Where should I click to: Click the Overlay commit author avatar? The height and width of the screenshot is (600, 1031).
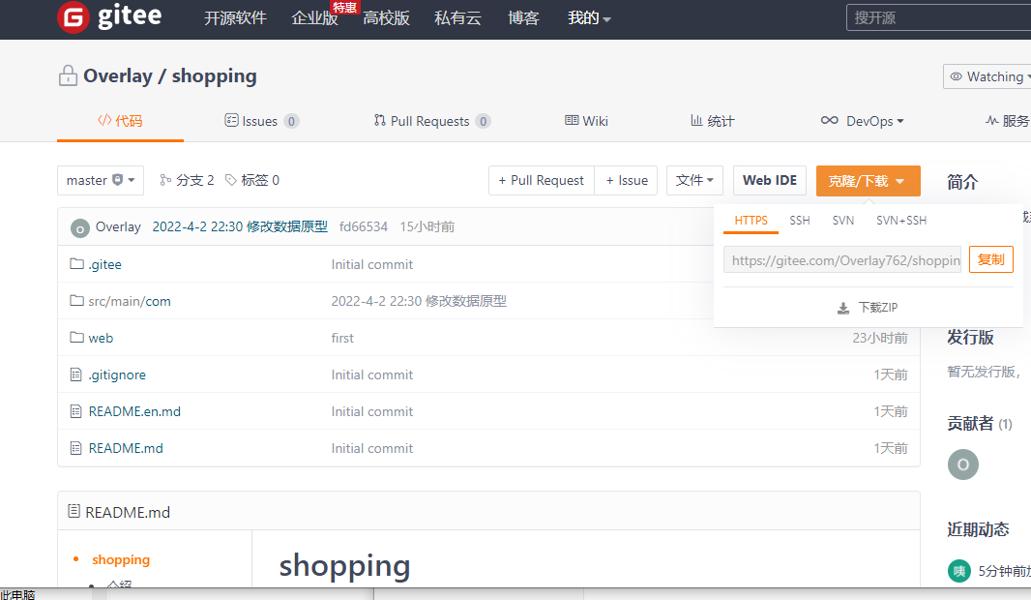point(79,228)
